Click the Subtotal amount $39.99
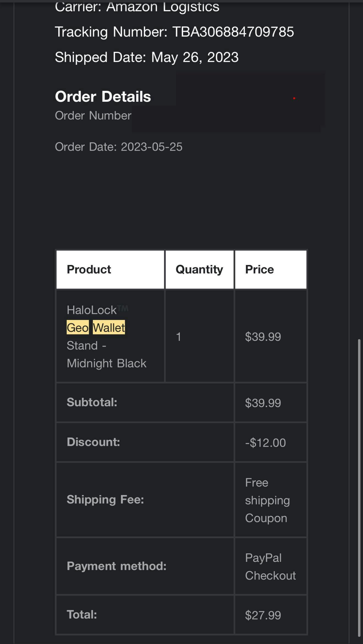The image size is (363, 644). [x=263, y=403]
